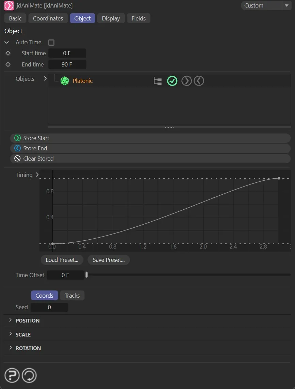This screenshot has width=295, height=389.
Task: Click the green Platonic object icon
Action: [65, 81]
